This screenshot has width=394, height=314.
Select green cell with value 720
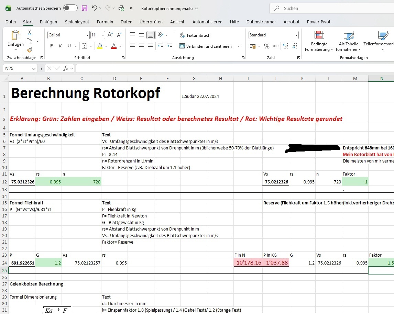[81, 182]
